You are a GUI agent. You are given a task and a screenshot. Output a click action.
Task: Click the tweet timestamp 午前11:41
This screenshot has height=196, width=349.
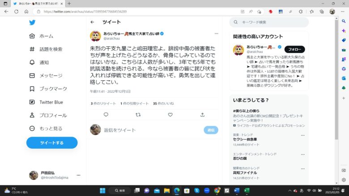click(110, 92)
